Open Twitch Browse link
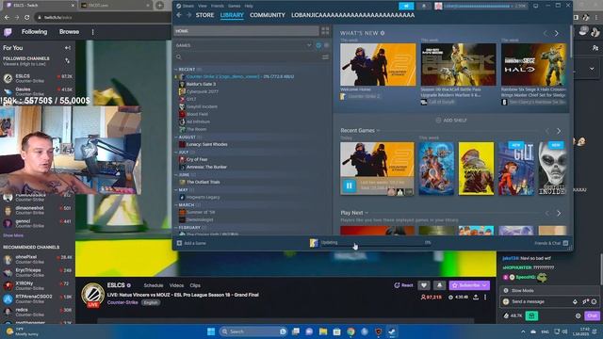 pos(69,32)
